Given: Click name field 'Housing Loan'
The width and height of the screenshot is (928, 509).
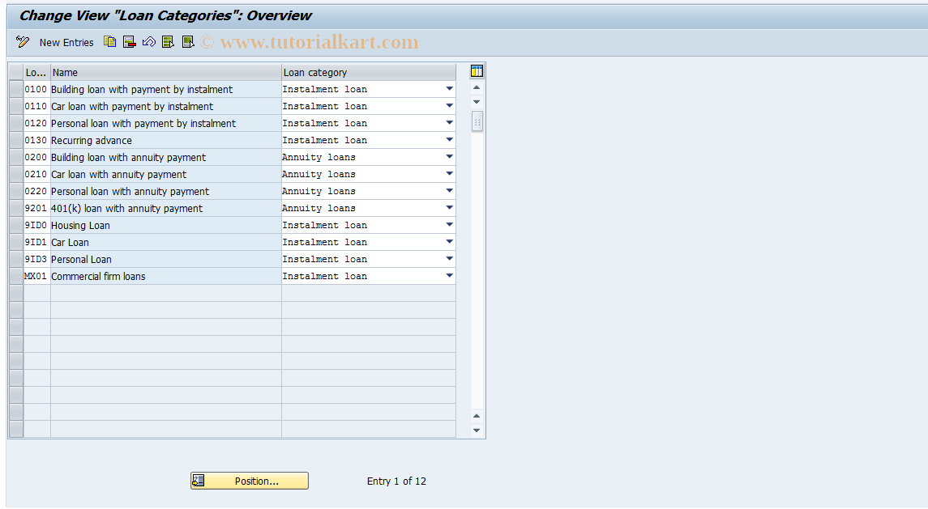Looking at the screenshot, I should pyautogui.click(x=165, y=225).
